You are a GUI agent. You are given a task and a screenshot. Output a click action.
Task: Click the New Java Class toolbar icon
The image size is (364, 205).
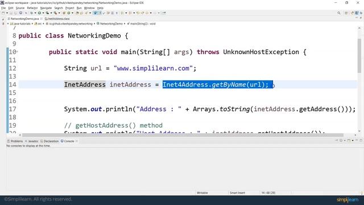pyautogui.click(x=69, y=13)
